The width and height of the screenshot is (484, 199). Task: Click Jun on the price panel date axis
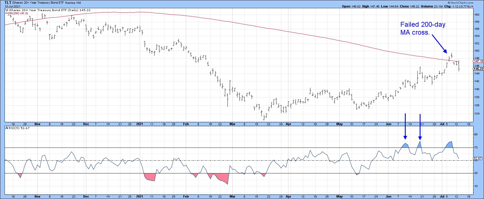point(388,124)
